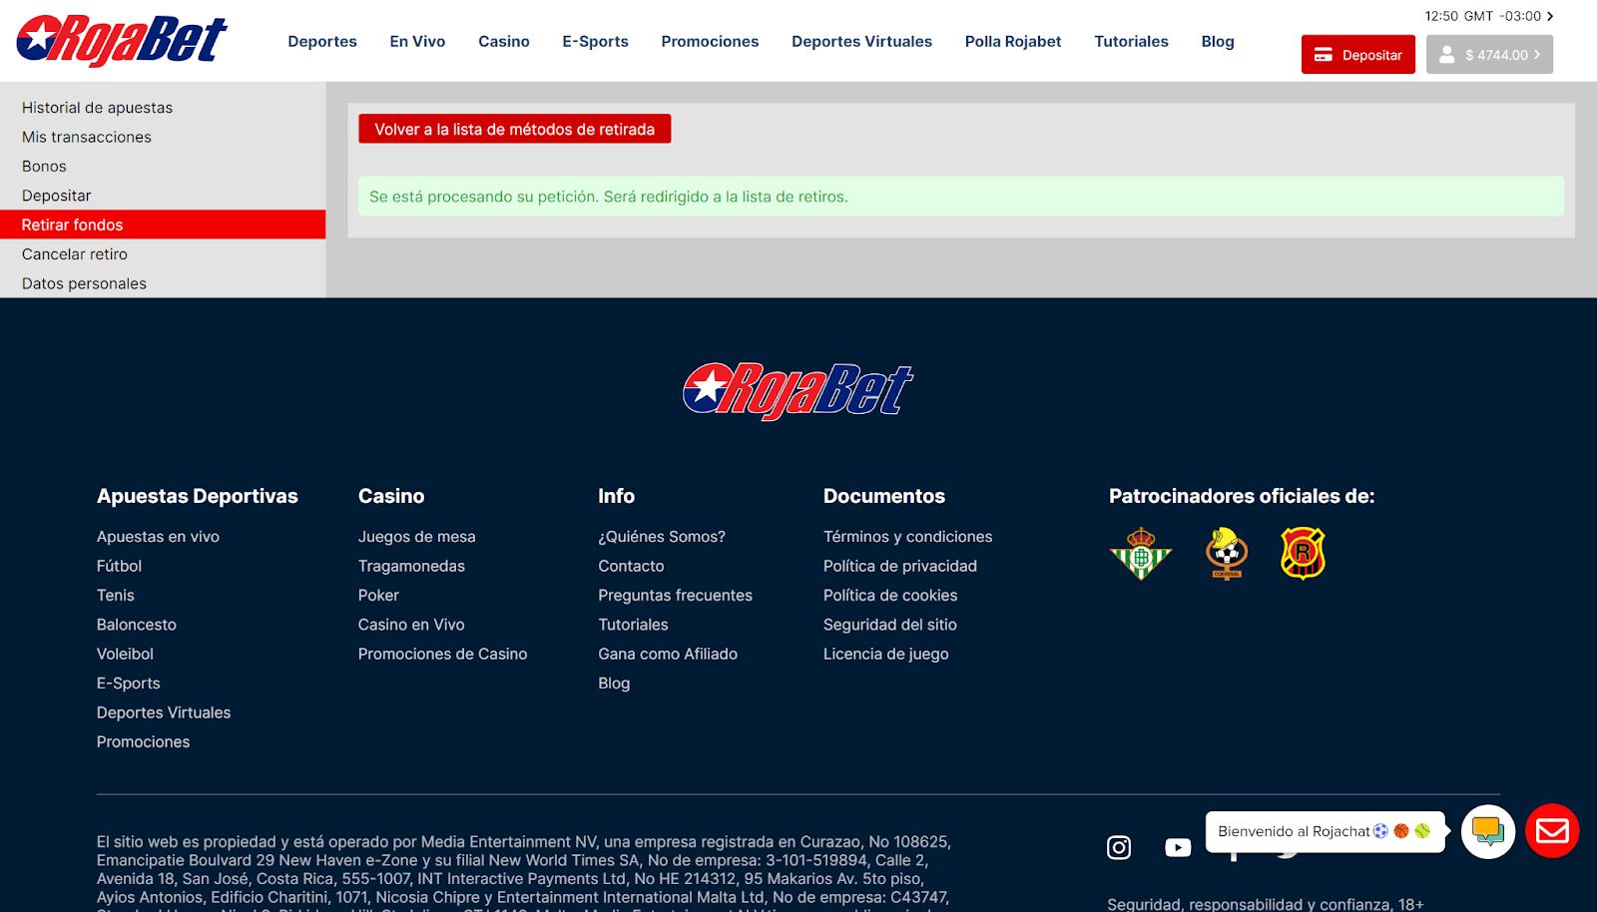Screen dimensions: 1597x912
Task: Click the Real Betis sponsor crest
Action: pos(1141,553)
